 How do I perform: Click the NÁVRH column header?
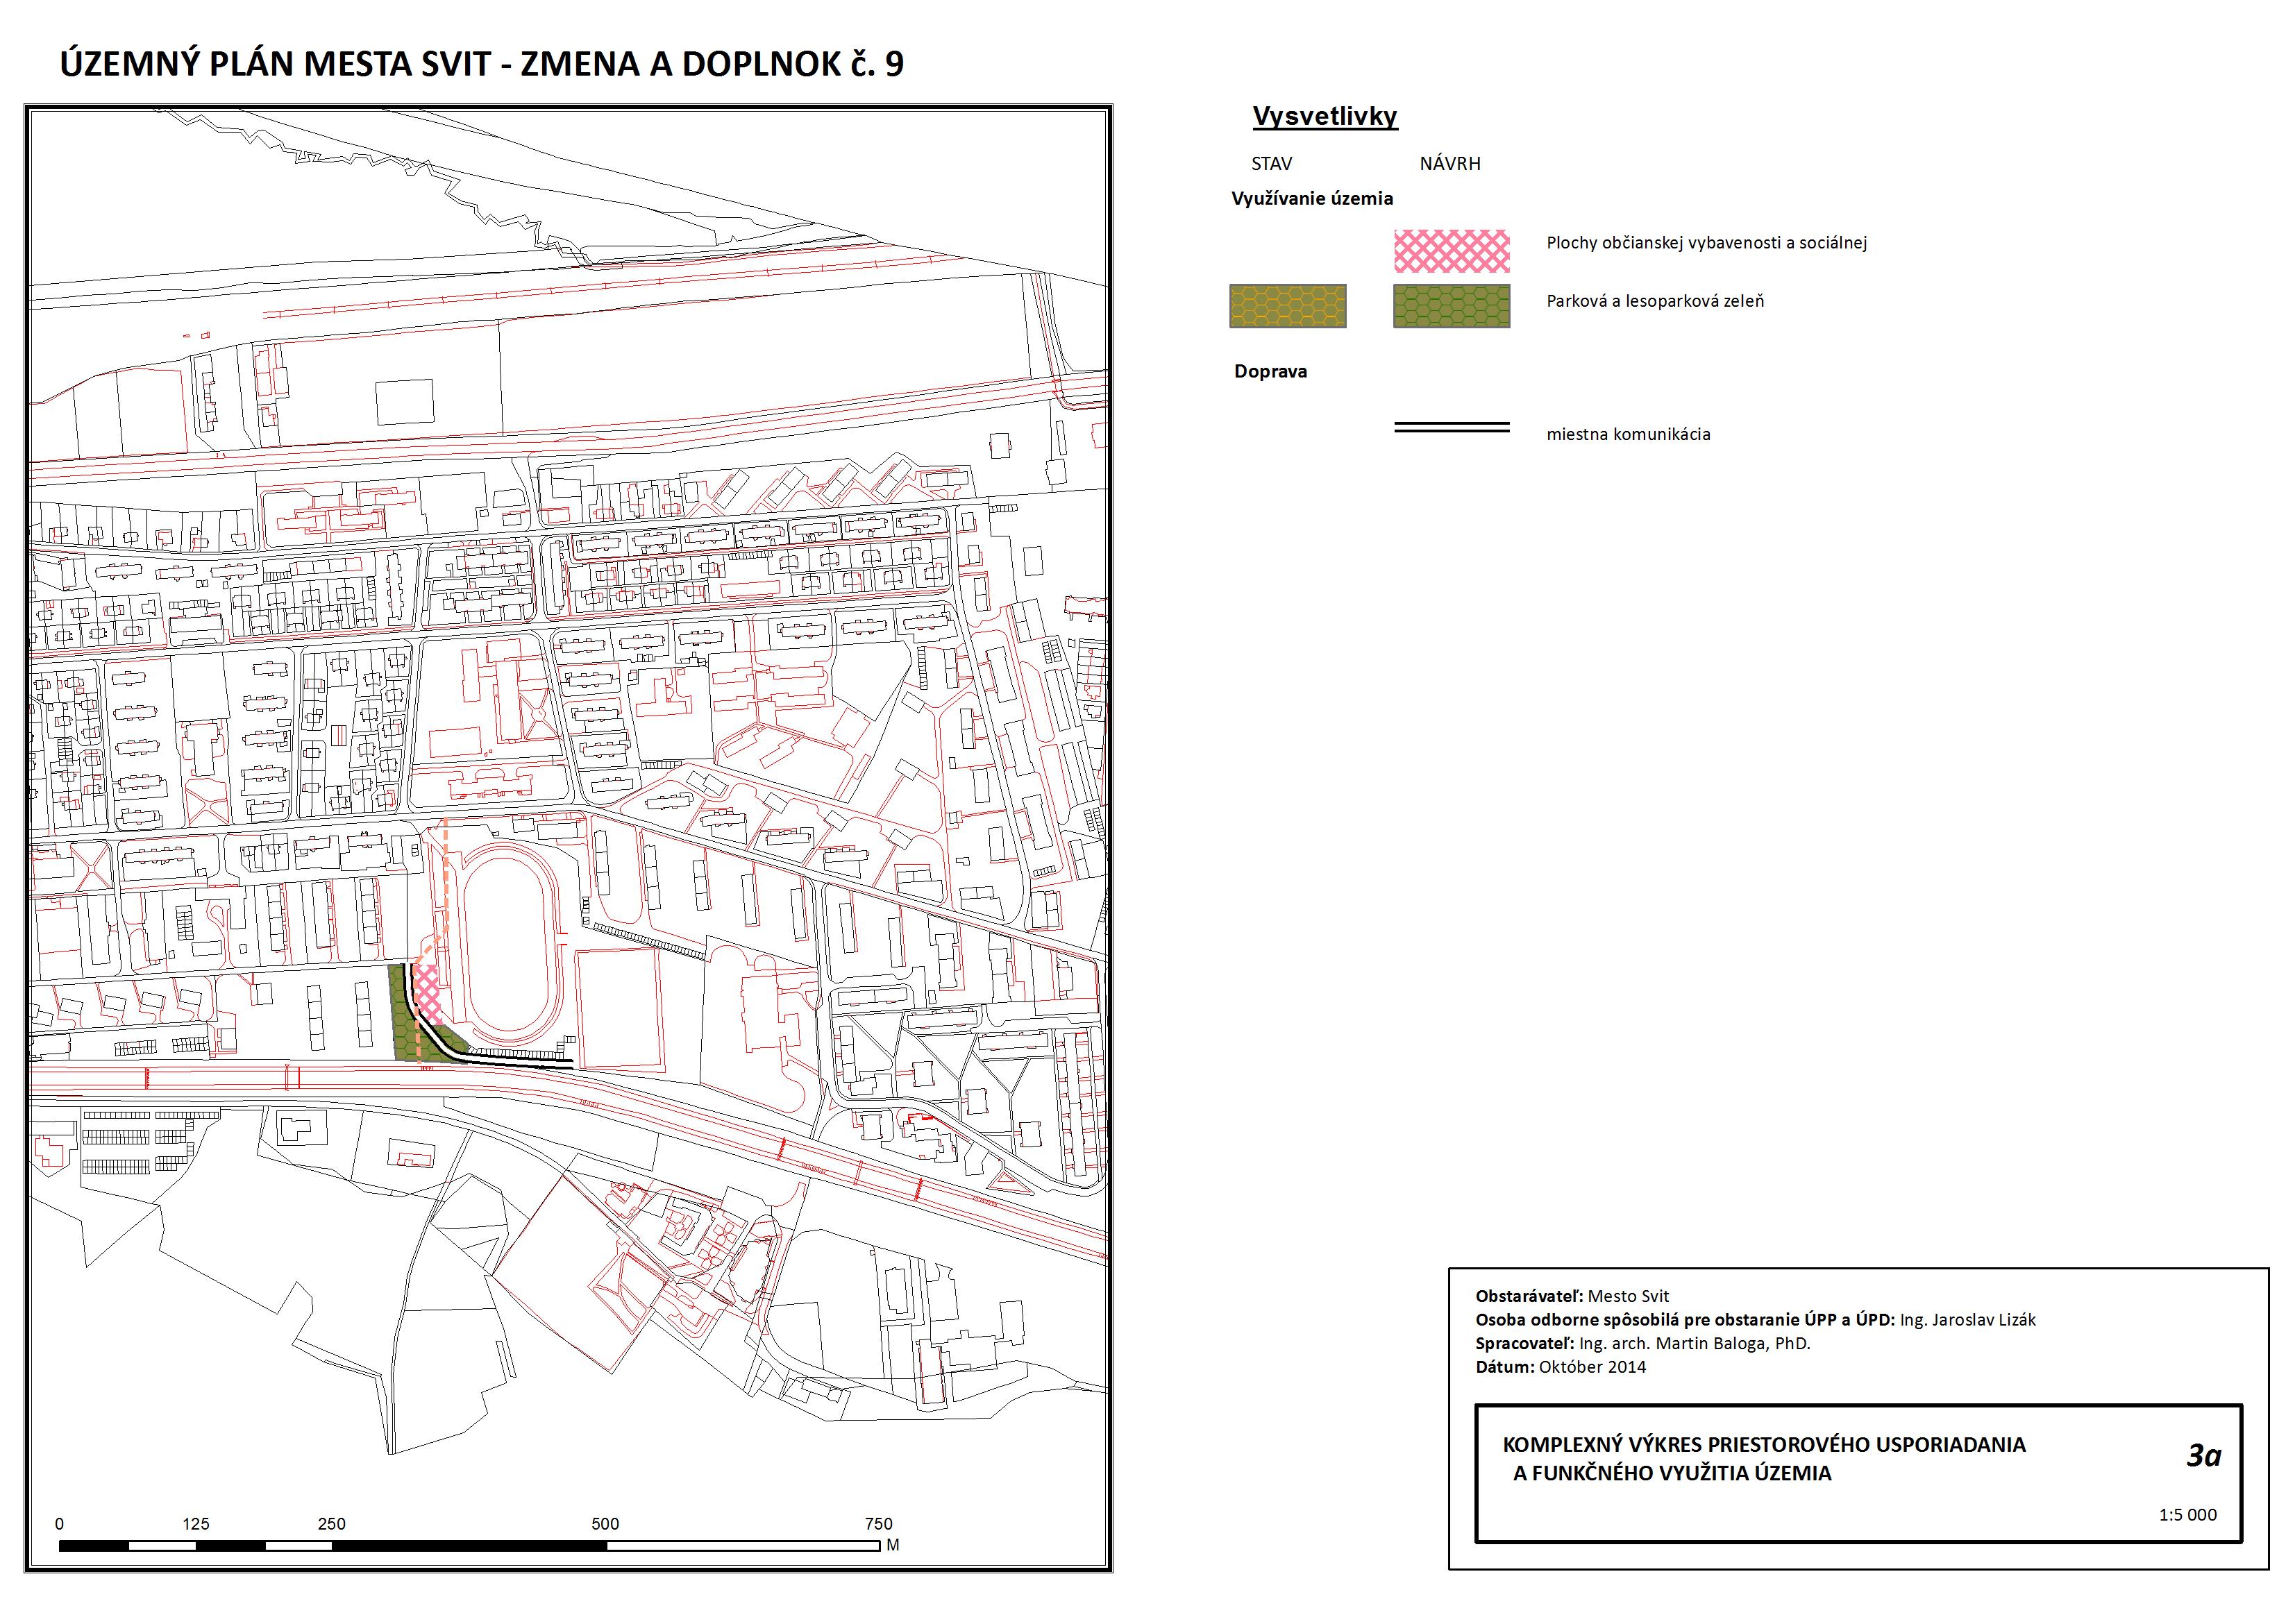[x=1449, y=164]
